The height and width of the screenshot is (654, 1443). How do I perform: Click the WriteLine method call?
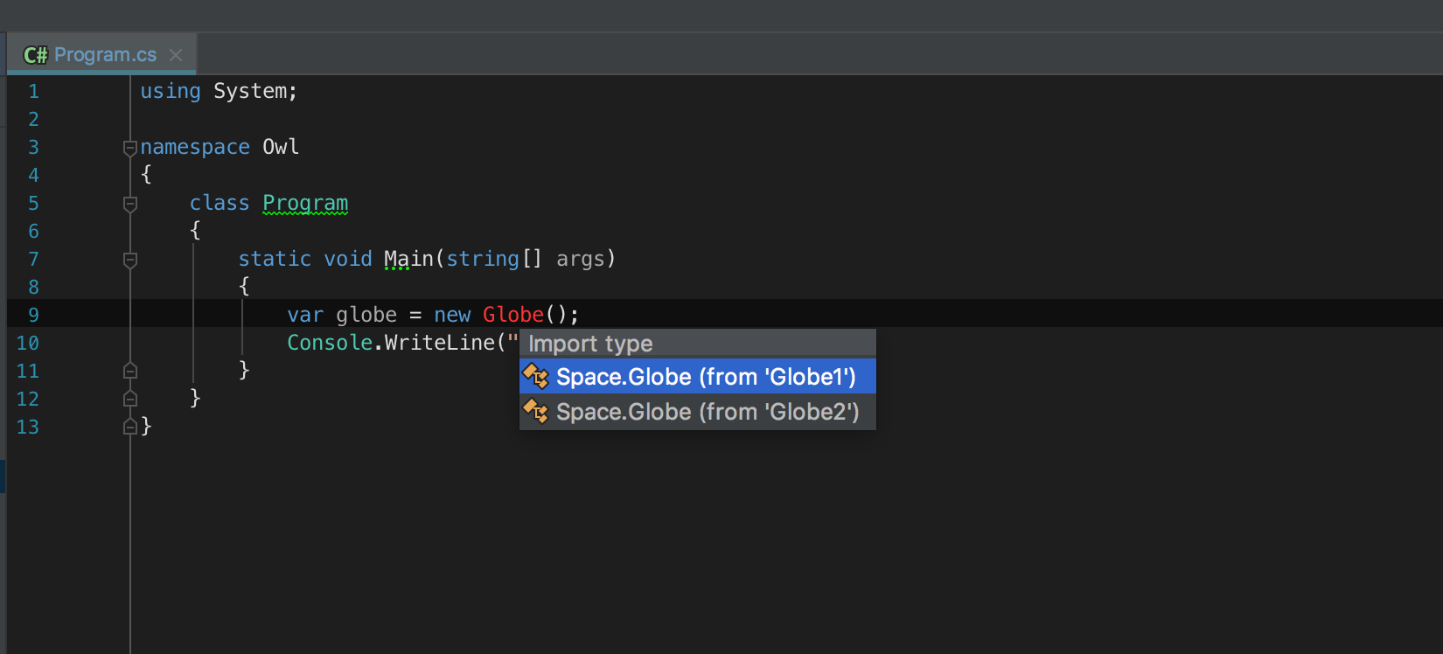tap(439, 343)
